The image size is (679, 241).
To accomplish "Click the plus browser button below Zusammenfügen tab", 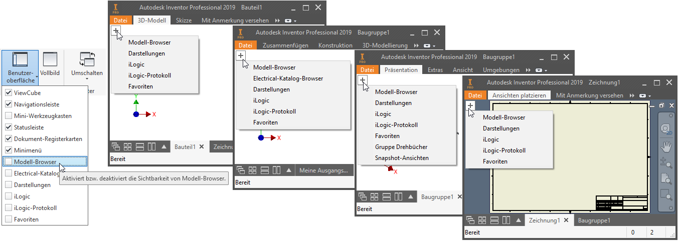I will click(x=241, y=55).
